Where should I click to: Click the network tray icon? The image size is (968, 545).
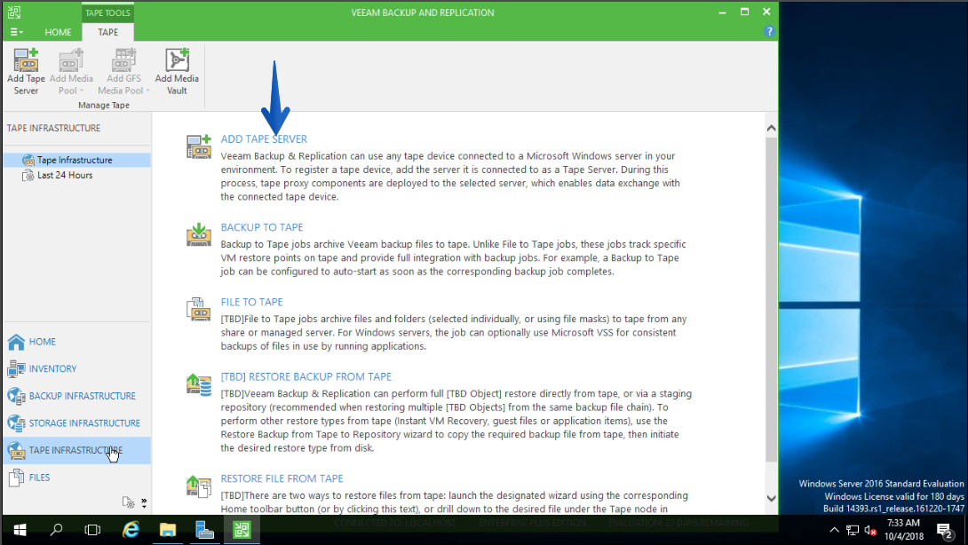pos(853,530)
